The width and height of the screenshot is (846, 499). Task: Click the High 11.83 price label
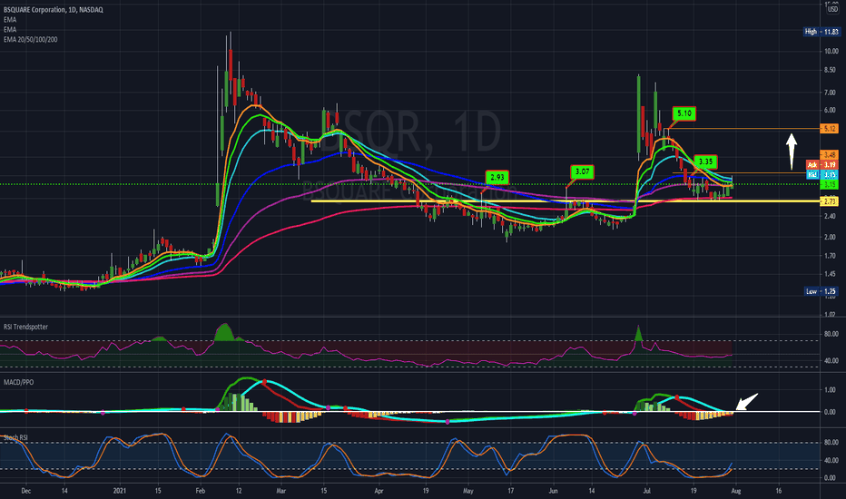click(x=821, y=32)
